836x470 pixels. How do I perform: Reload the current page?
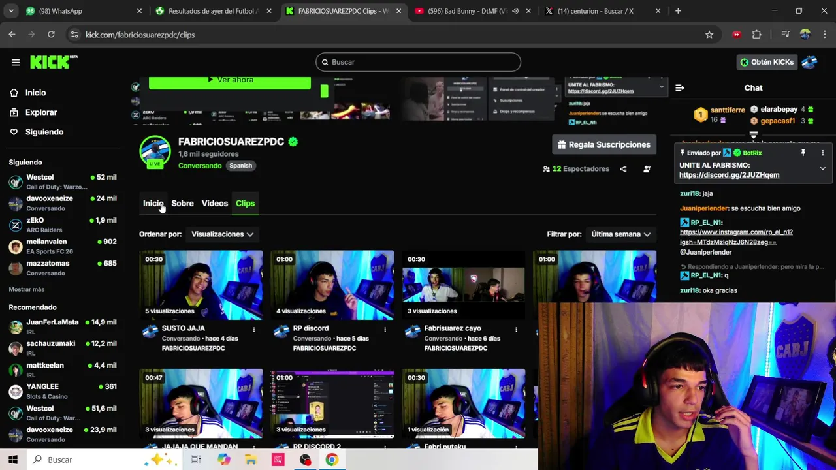51,35
